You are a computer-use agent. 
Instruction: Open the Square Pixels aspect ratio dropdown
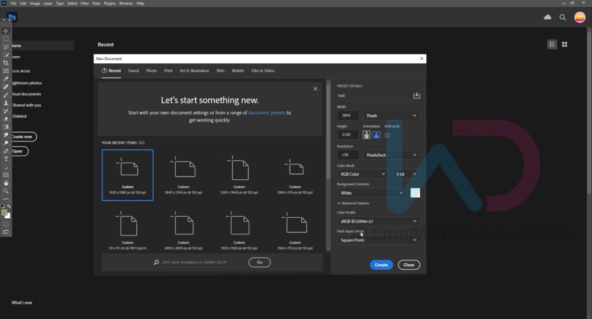click(x=378, y=240)
